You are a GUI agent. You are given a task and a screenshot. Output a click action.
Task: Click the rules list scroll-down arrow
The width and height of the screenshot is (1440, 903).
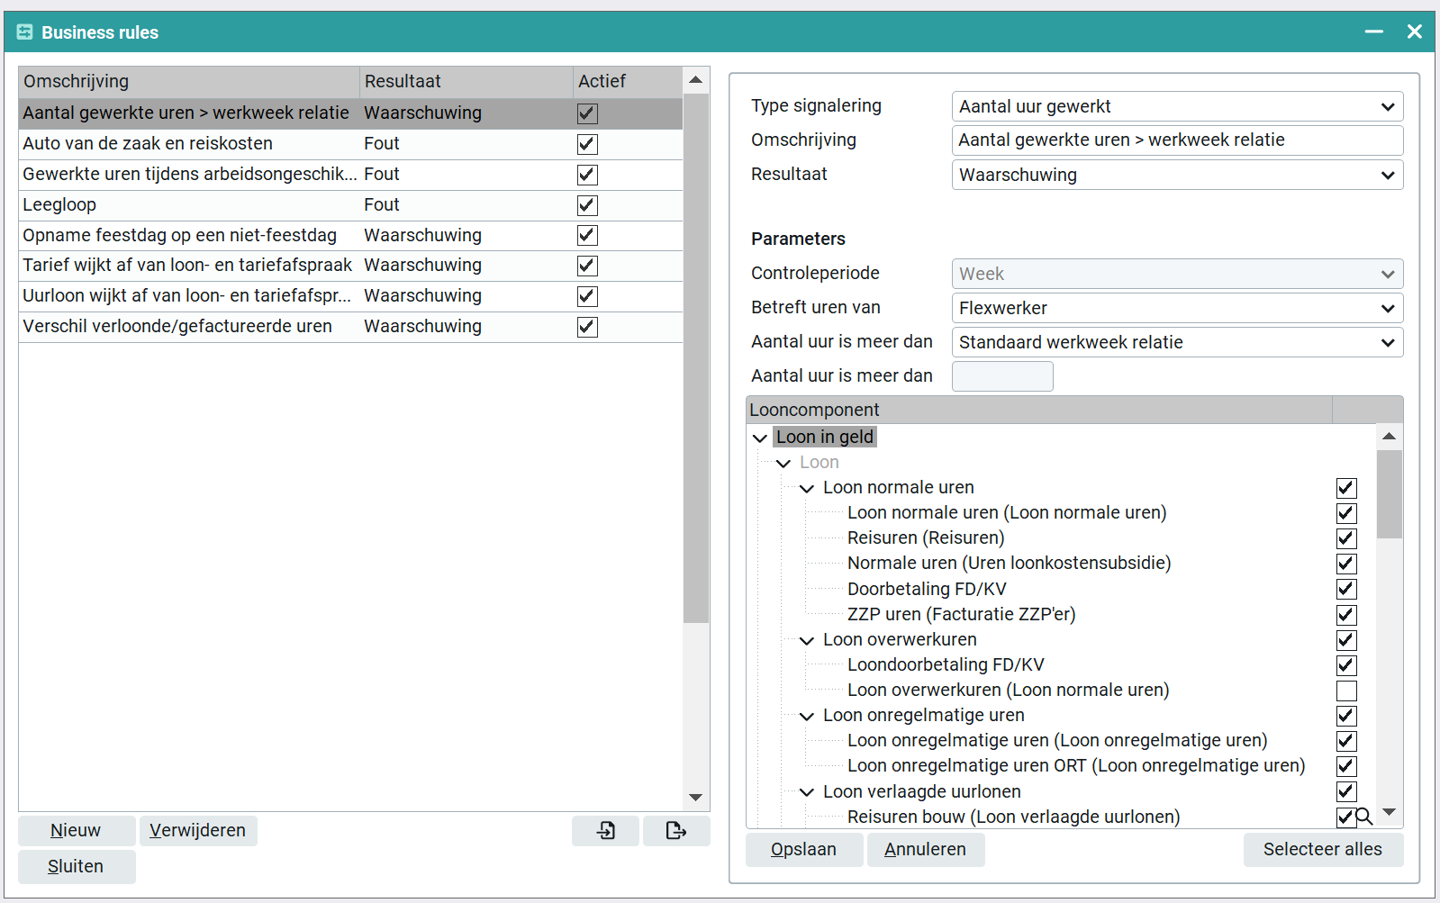695,797
